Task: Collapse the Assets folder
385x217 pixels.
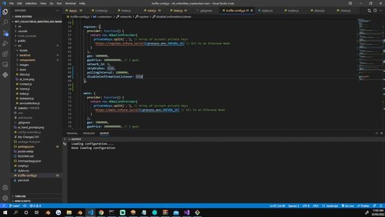Action: 23,50
